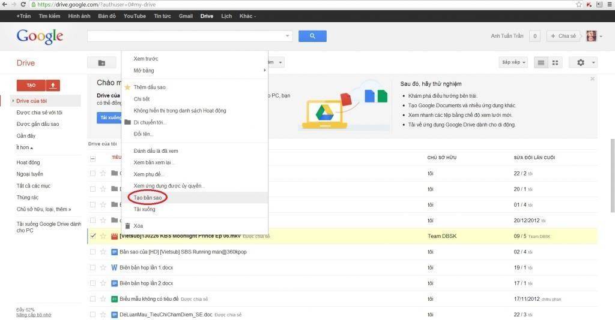
Task: Switch to grid view icon
Action: 555,62
